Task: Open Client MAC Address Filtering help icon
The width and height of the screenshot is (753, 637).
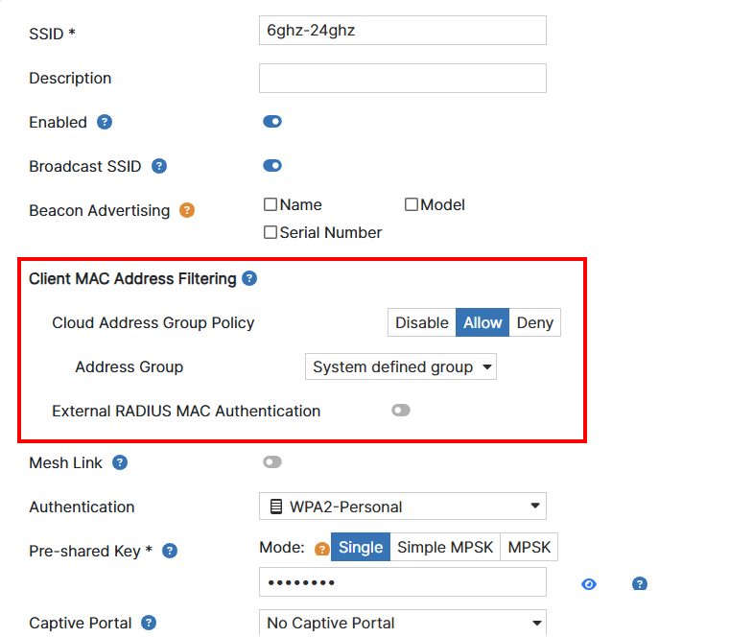Action: [249, 279]
